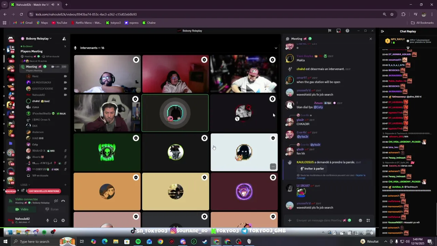
Task: Close the Meeting chat panel
Action: (x=370, y=39)
